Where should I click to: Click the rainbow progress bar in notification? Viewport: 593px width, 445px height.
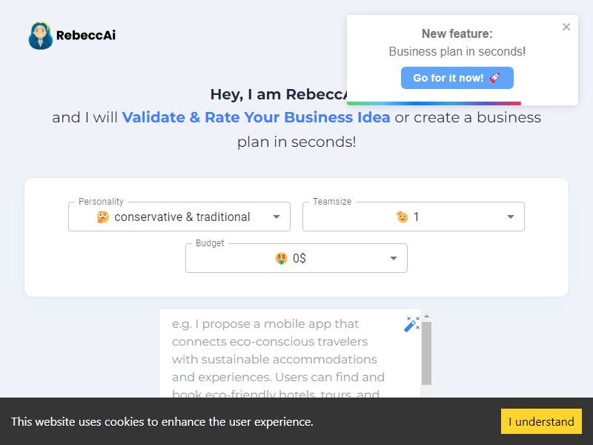click(x=434, y=103)
